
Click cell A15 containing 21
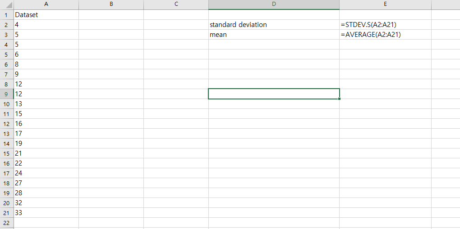tap(46, 153)
